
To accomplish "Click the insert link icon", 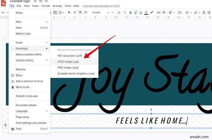I will tap(159, 13).
